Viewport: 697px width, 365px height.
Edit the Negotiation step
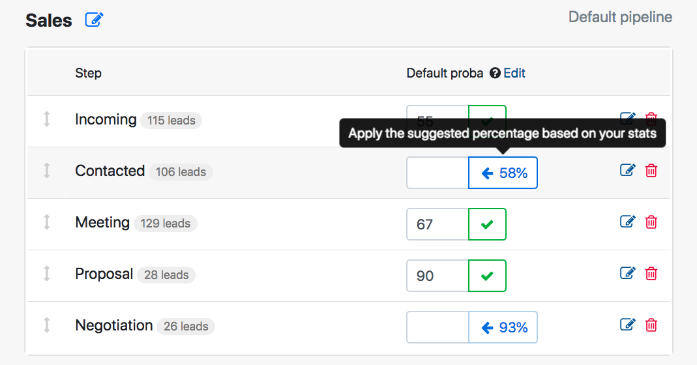point(627,325)
